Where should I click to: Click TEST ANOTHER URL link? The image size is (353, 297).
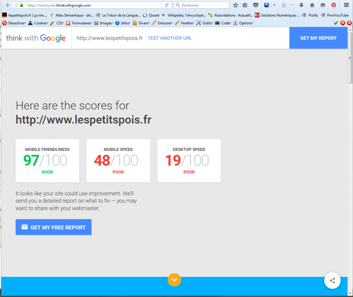click(x=170, y=38)
